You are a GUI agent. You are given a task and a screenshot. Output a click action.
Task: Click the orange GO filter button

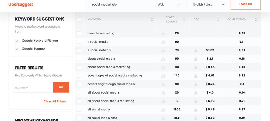pos(61,87)
